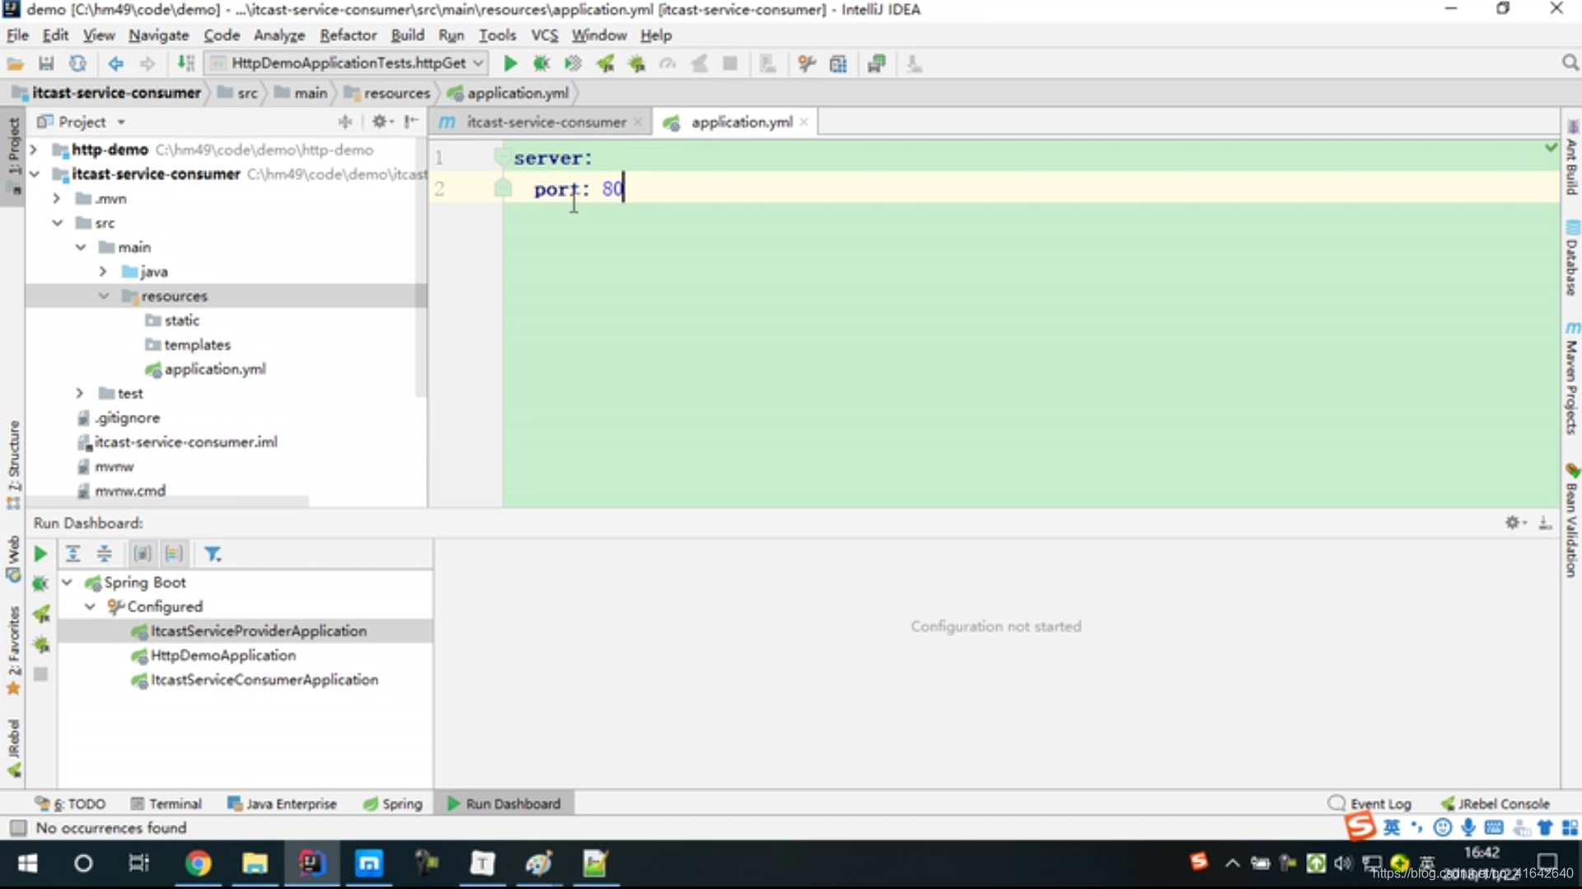Collapse the src folder
Screen dimensions: 1582x889
pos(57,223)
